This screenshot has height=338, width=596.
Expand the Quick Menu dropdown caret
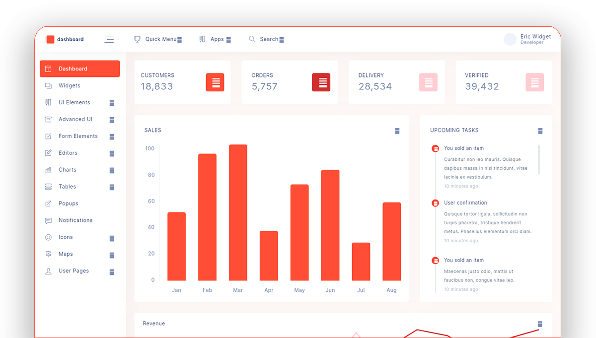point(180,40)
